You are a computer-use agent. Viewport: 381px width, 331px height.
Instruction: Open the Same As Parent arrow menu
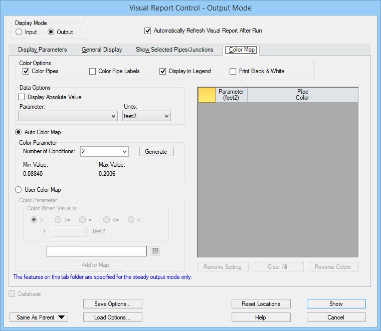pos(39,317)
